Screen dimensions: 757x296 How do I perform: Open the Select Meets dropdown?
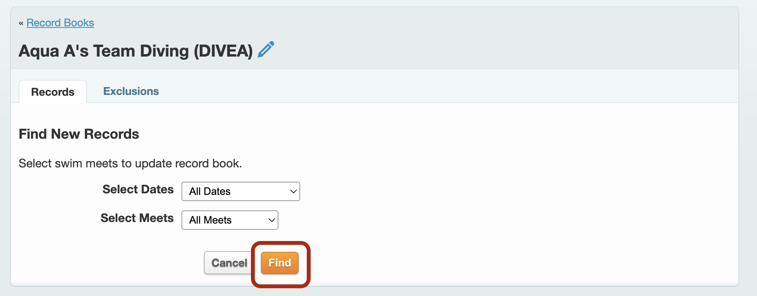(x=230, y=220)
